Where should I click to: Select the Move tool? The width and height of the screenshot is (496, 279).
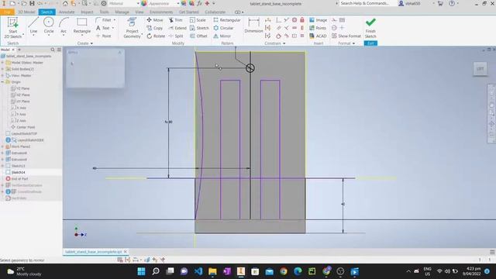click(x=155, y=20)
